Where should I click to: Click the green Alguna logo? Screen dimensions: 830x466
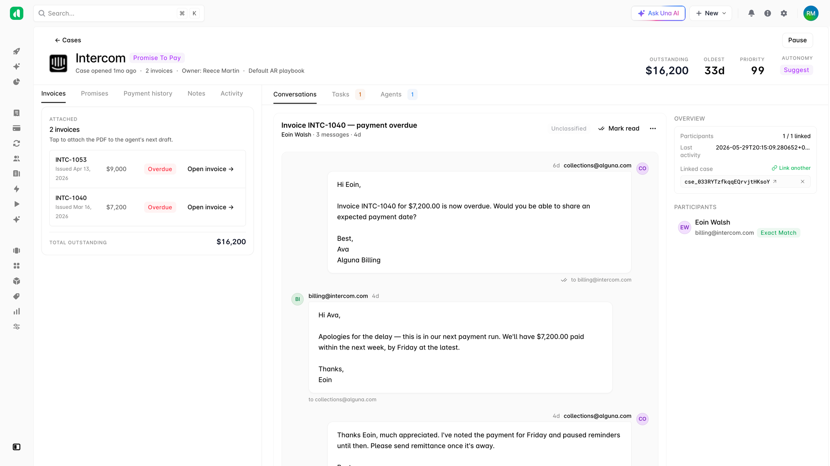pyautogui.click(x=17, y=13)
